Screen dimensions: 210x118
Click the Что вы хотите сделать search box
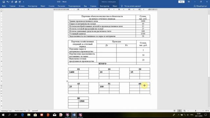point(133,6)
